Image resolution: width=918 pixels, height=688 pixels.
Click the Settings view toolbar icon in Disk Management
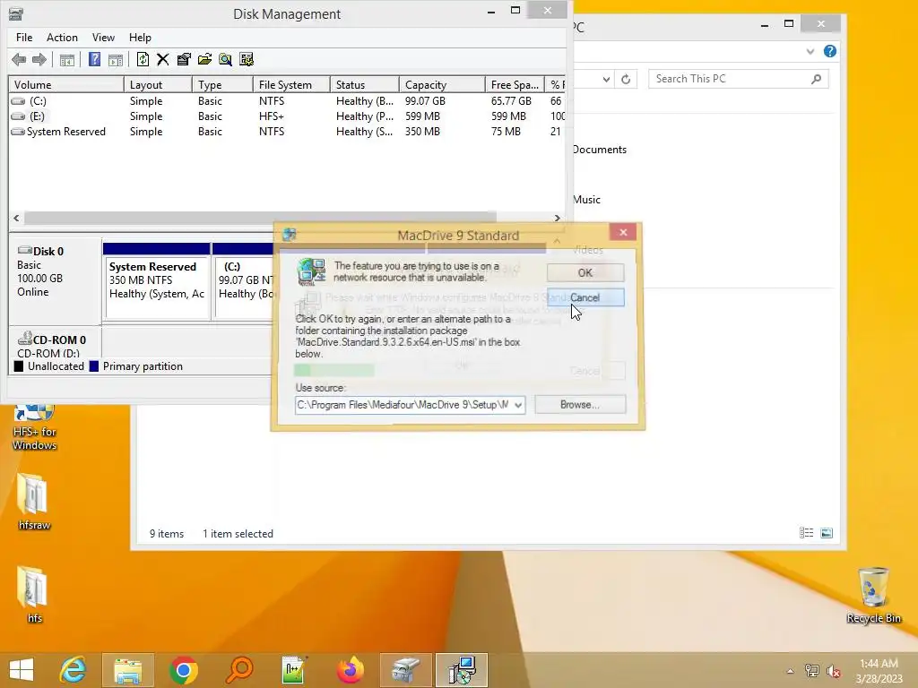[247, 59]
